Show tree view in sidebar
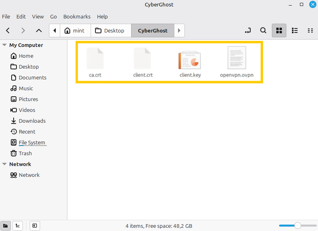Screen dimensions: 318x231 pos(18,226)
